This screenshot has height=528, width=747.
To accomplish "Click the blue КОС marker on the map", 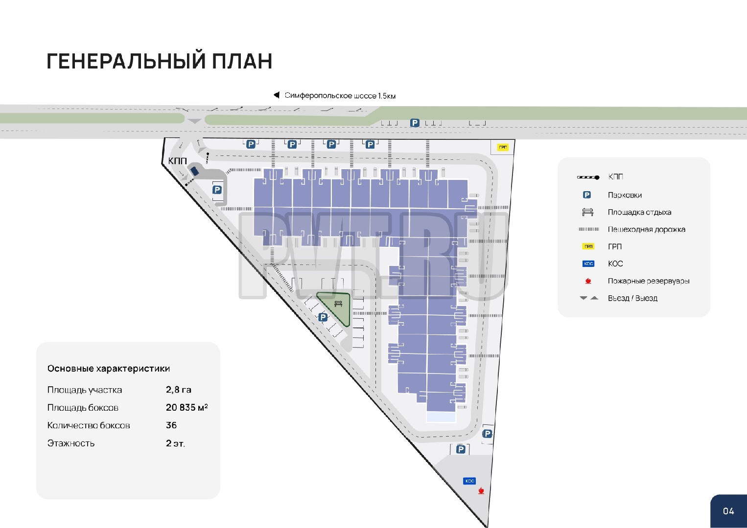I will tap(469, 481).
